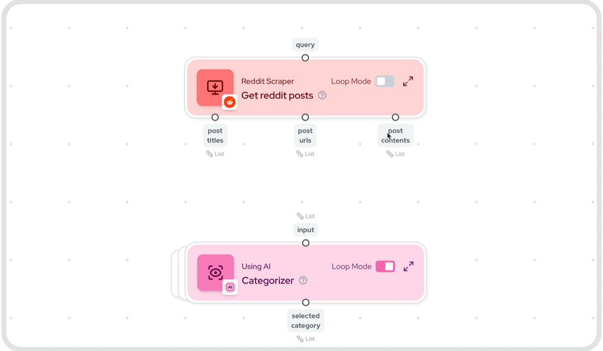Click the Categorizer node title
Viewport: 603px width, 351px height.
point(268,281)
